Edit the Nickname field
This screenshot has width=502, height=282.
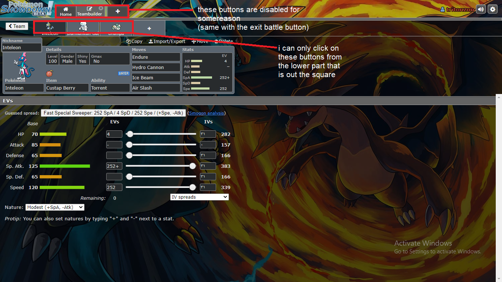pos(22,47)
